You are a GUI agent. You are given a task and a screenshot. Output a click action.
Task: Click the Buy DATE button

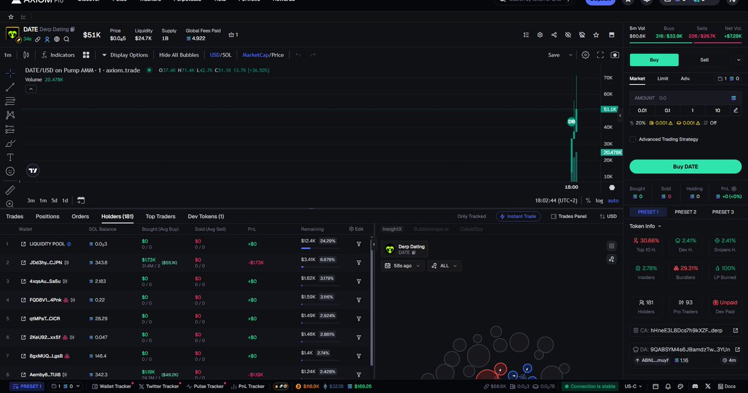pyautogui.click(x=685, y=166)
